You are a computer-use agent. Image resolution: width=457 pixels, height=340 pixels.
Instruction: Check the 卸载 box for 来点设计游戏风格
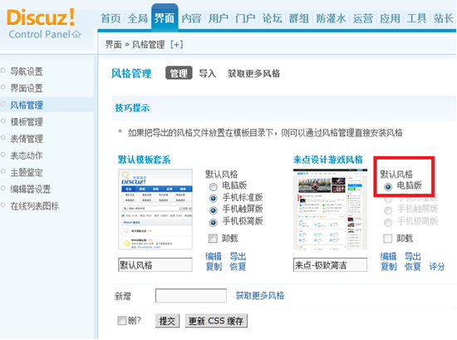point(388,239)
